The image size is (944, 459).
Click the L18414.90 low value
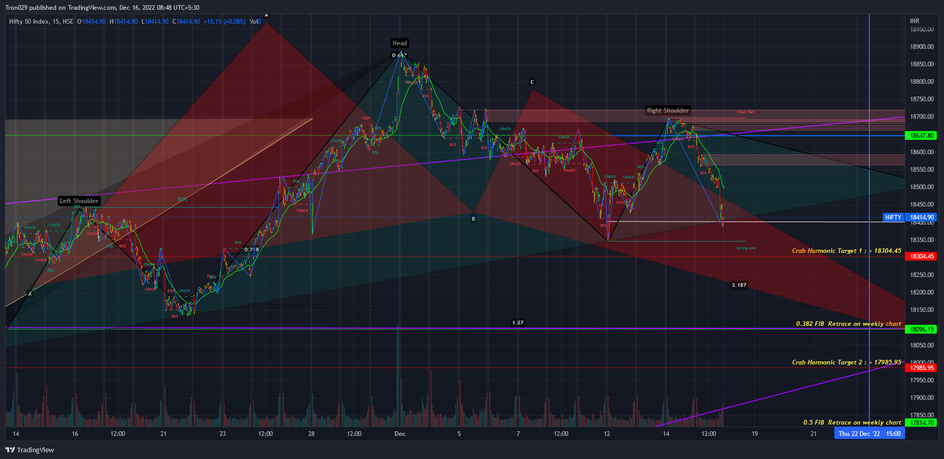point(155,22)
